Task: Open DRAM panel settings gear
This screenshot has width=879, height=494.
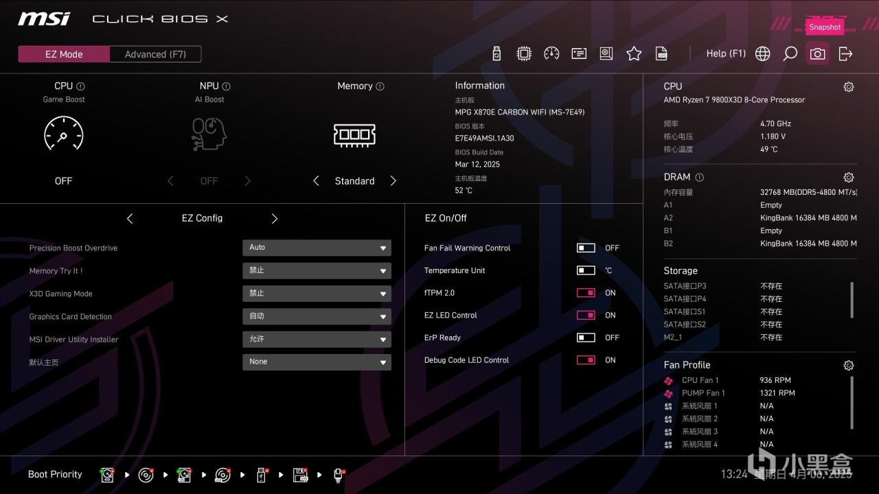Action: [x=849, y=177]
